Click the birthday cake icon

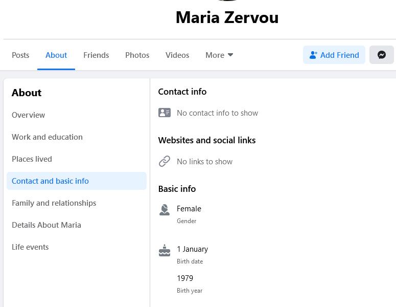pos(164,250)
